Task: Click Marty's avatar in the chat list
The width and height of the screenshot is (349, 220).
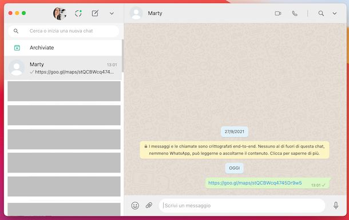Action: coord(17,68)
